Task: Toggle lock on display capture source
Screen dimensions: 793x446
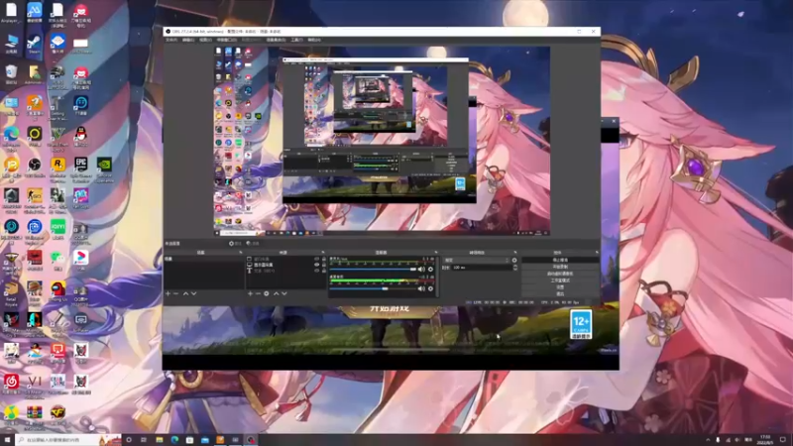Action: pos(324,265)
